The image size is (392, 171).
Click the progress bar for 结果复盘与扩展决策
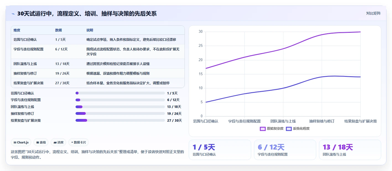click(x=120, y=120)
